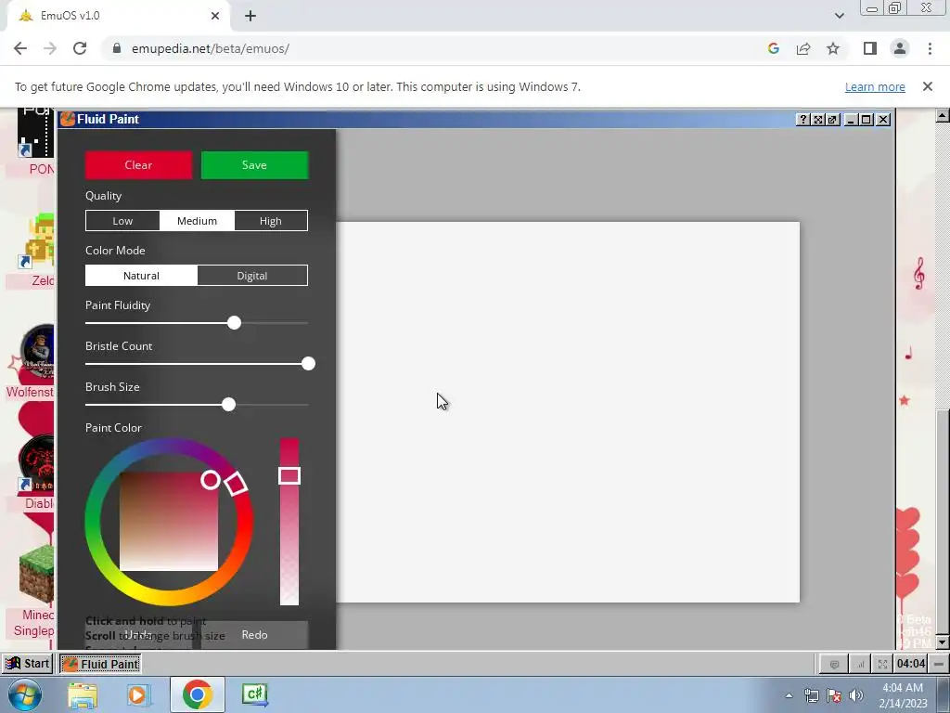Click the alpha strip square handle

pos(289,476)
